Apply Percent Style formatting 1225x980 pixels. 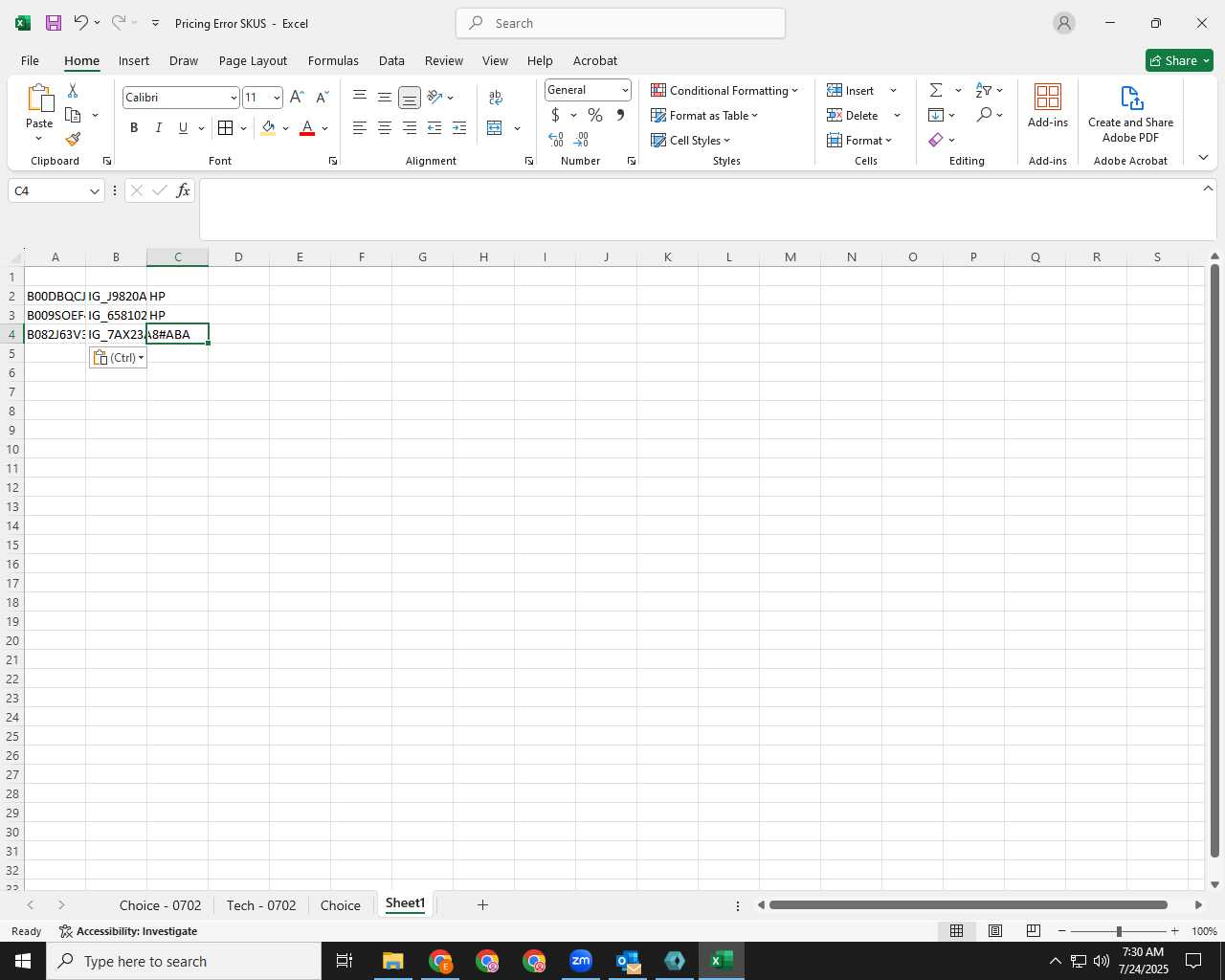click(x=595, y=115)
